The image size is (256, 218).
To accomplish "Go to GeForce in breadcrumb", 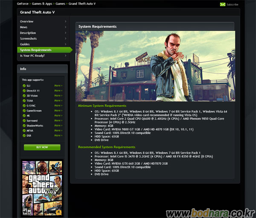I will (x=23, y=3).
